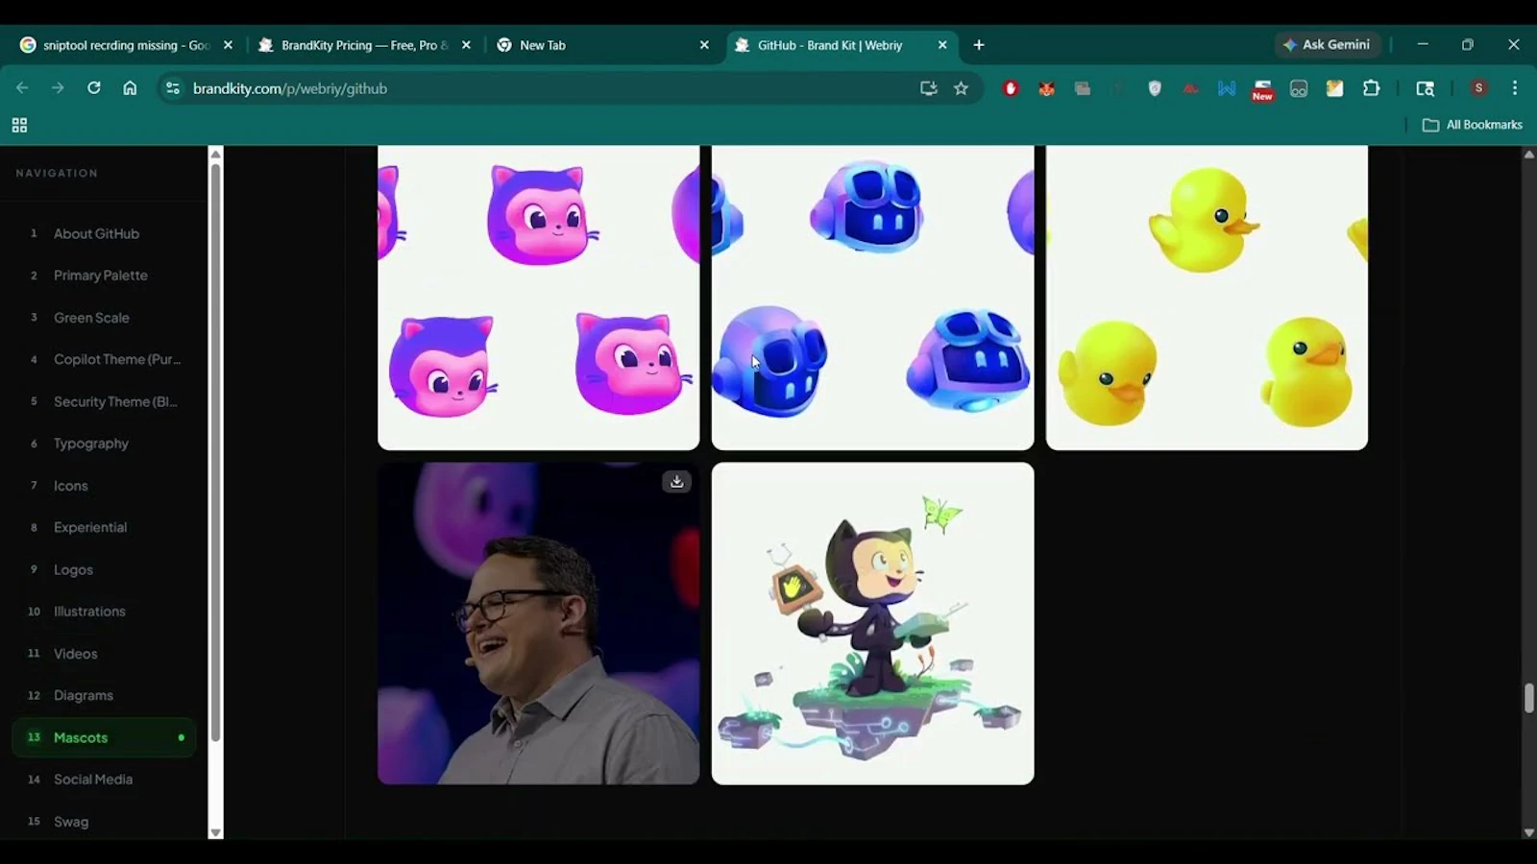Go to Videos section
This screenshot has width=1537, height=864.
click(x=104, y=654)
